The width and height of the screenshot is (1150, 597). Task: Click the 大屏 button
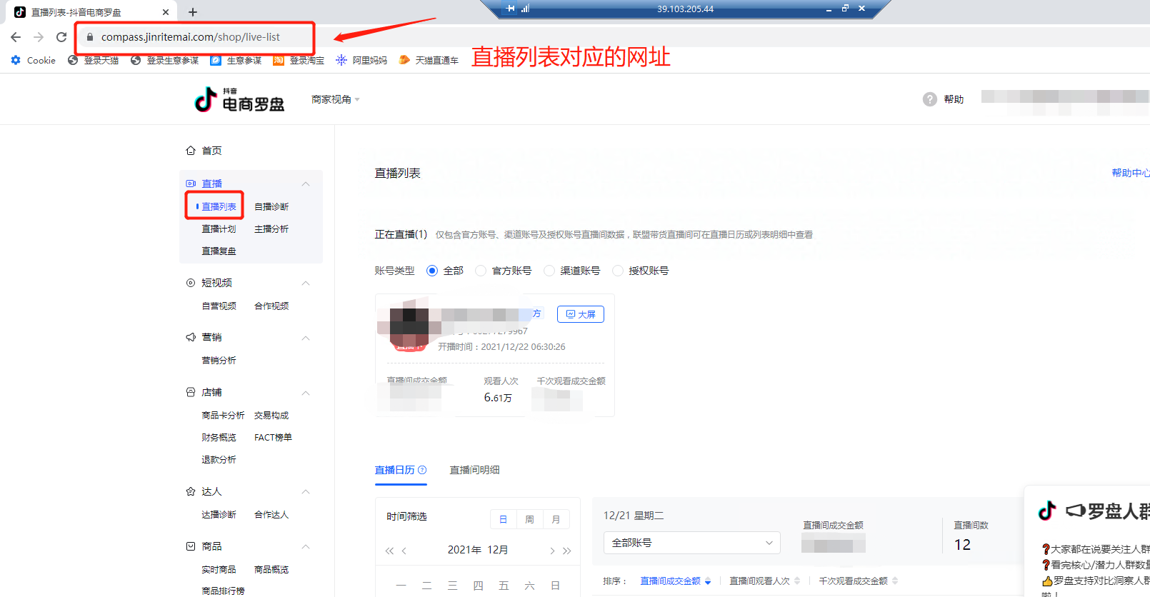pyautogui.click(x=580, y=314)
